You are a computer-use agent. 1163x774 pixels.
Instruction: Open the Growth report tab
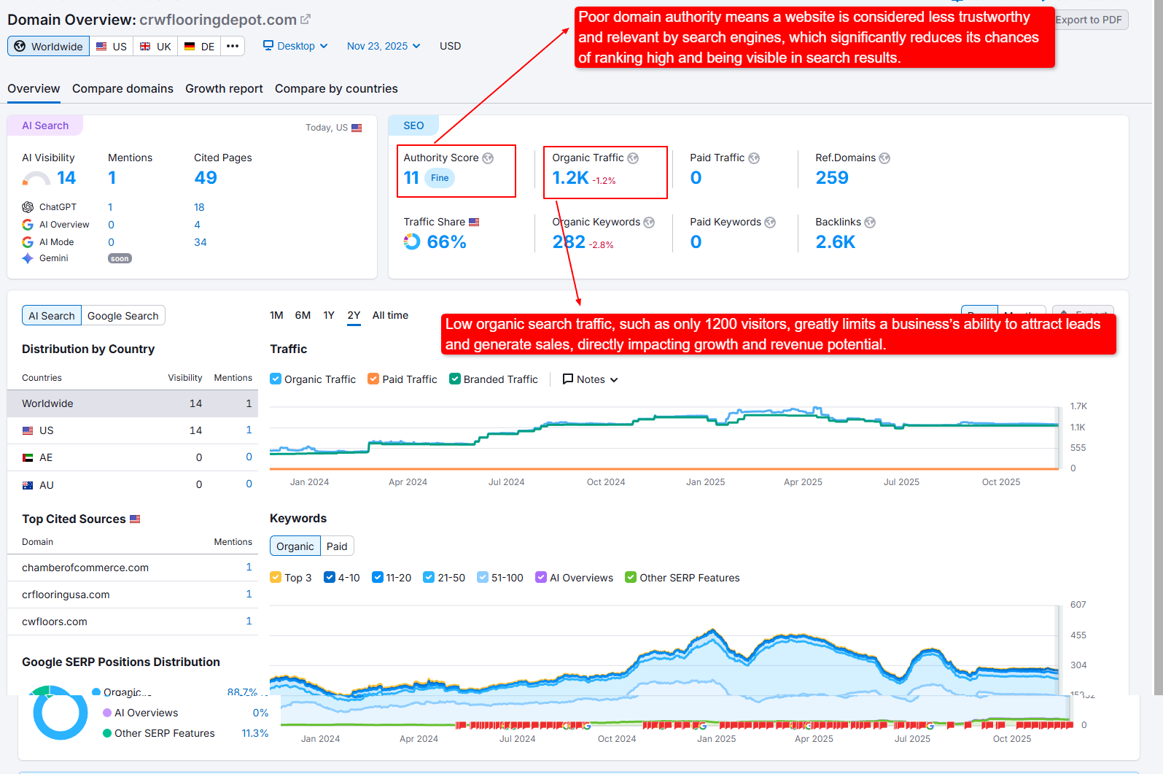pyautogui.click(x=224, y=88)
